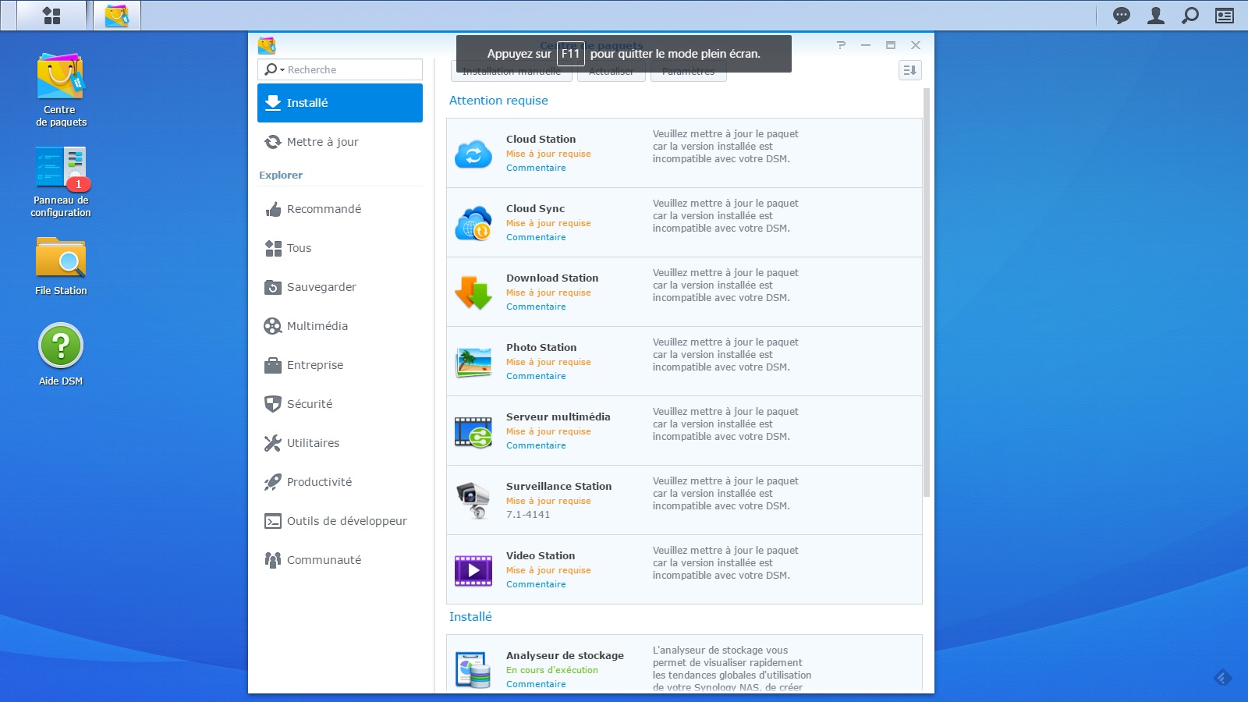Click En cours d'exécution status text
Screen dimensions: 1248x702
552,670
